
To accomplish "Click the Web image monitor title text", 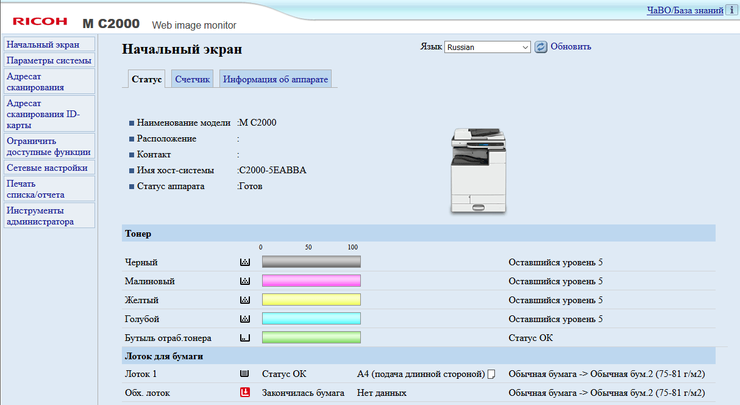I will coord(194,25).
